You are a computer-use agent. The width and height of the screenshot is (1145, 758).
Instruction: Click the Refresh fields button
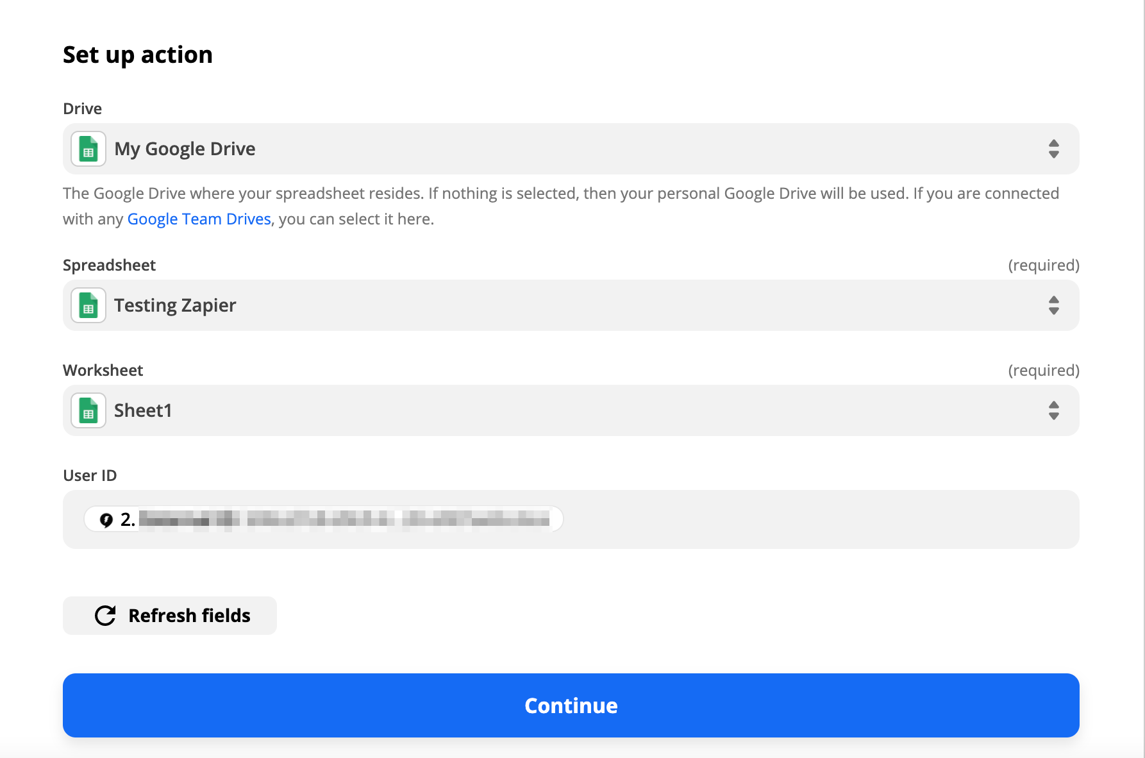pyautogui.click(x=170, y=616)
